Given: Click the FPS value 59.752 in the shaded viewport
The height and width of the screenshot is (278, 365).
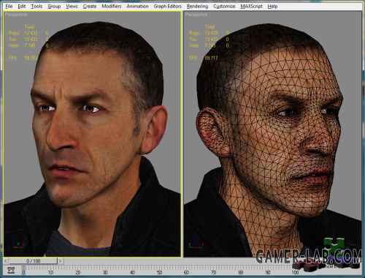Looking at the screenshot, I should [31, 58].
